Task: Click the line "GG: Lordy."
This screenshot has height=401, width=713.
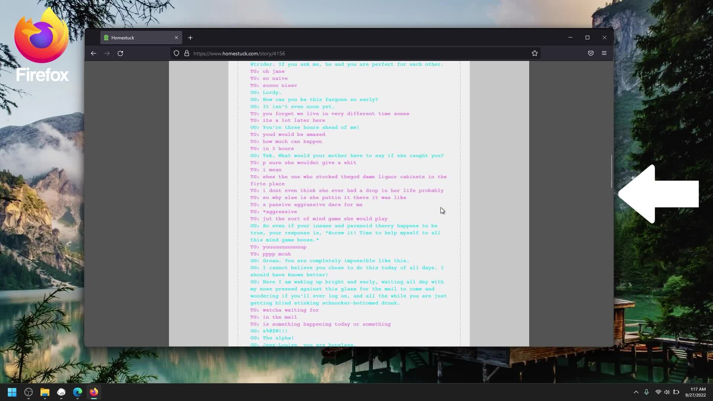Action: click(x=266, y=92)
